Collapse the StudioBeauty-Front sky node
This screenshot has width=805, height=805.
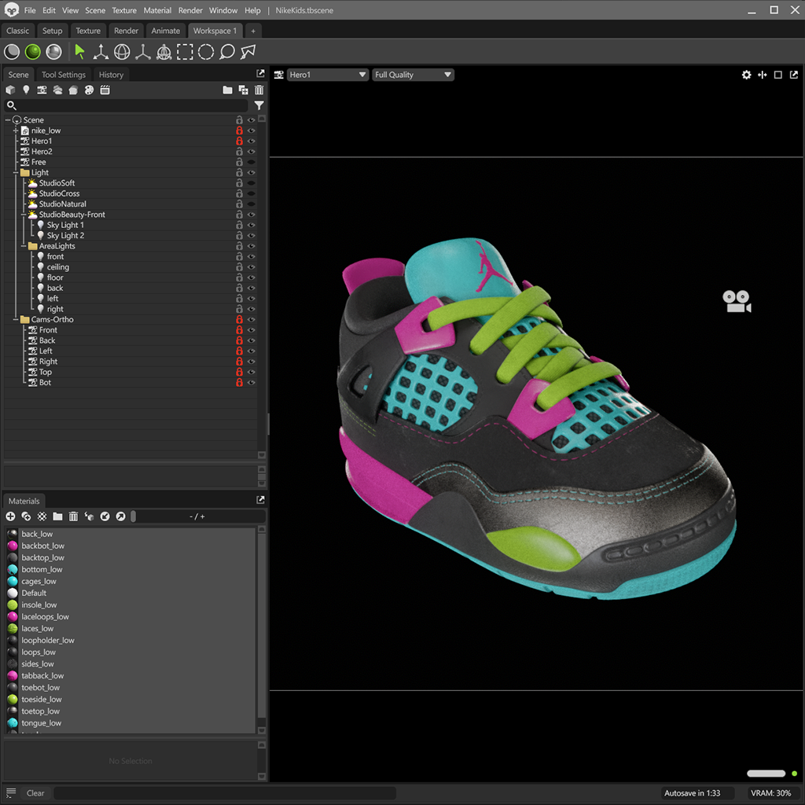(x=24, y=215)
